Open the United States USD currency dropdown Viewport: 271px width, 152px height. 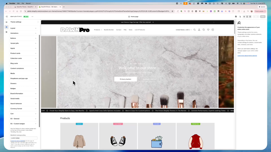(183, 30)
